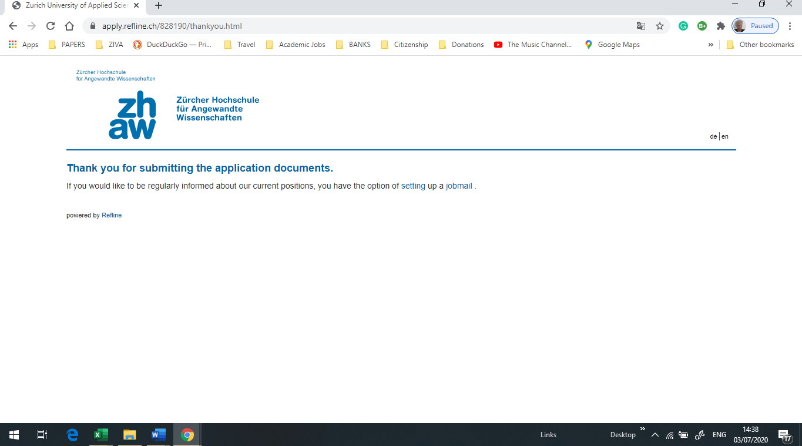Expand the Desktop toolbar on taskbar

(642, 428)
